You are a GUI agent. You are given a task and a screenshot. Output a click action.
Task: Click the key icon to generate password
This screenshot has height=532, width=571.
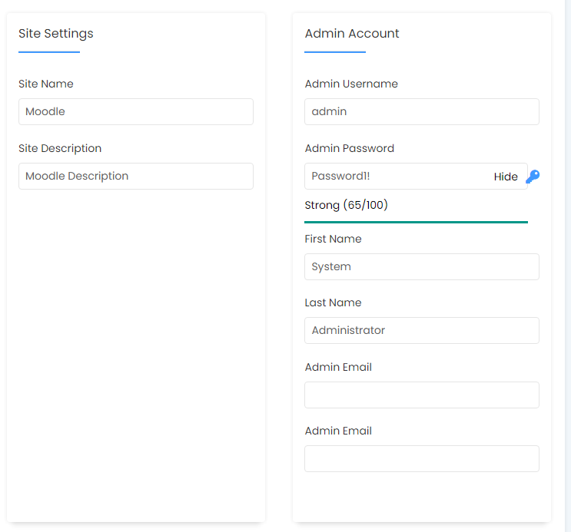pyautogui.click(x=533, y=177)
